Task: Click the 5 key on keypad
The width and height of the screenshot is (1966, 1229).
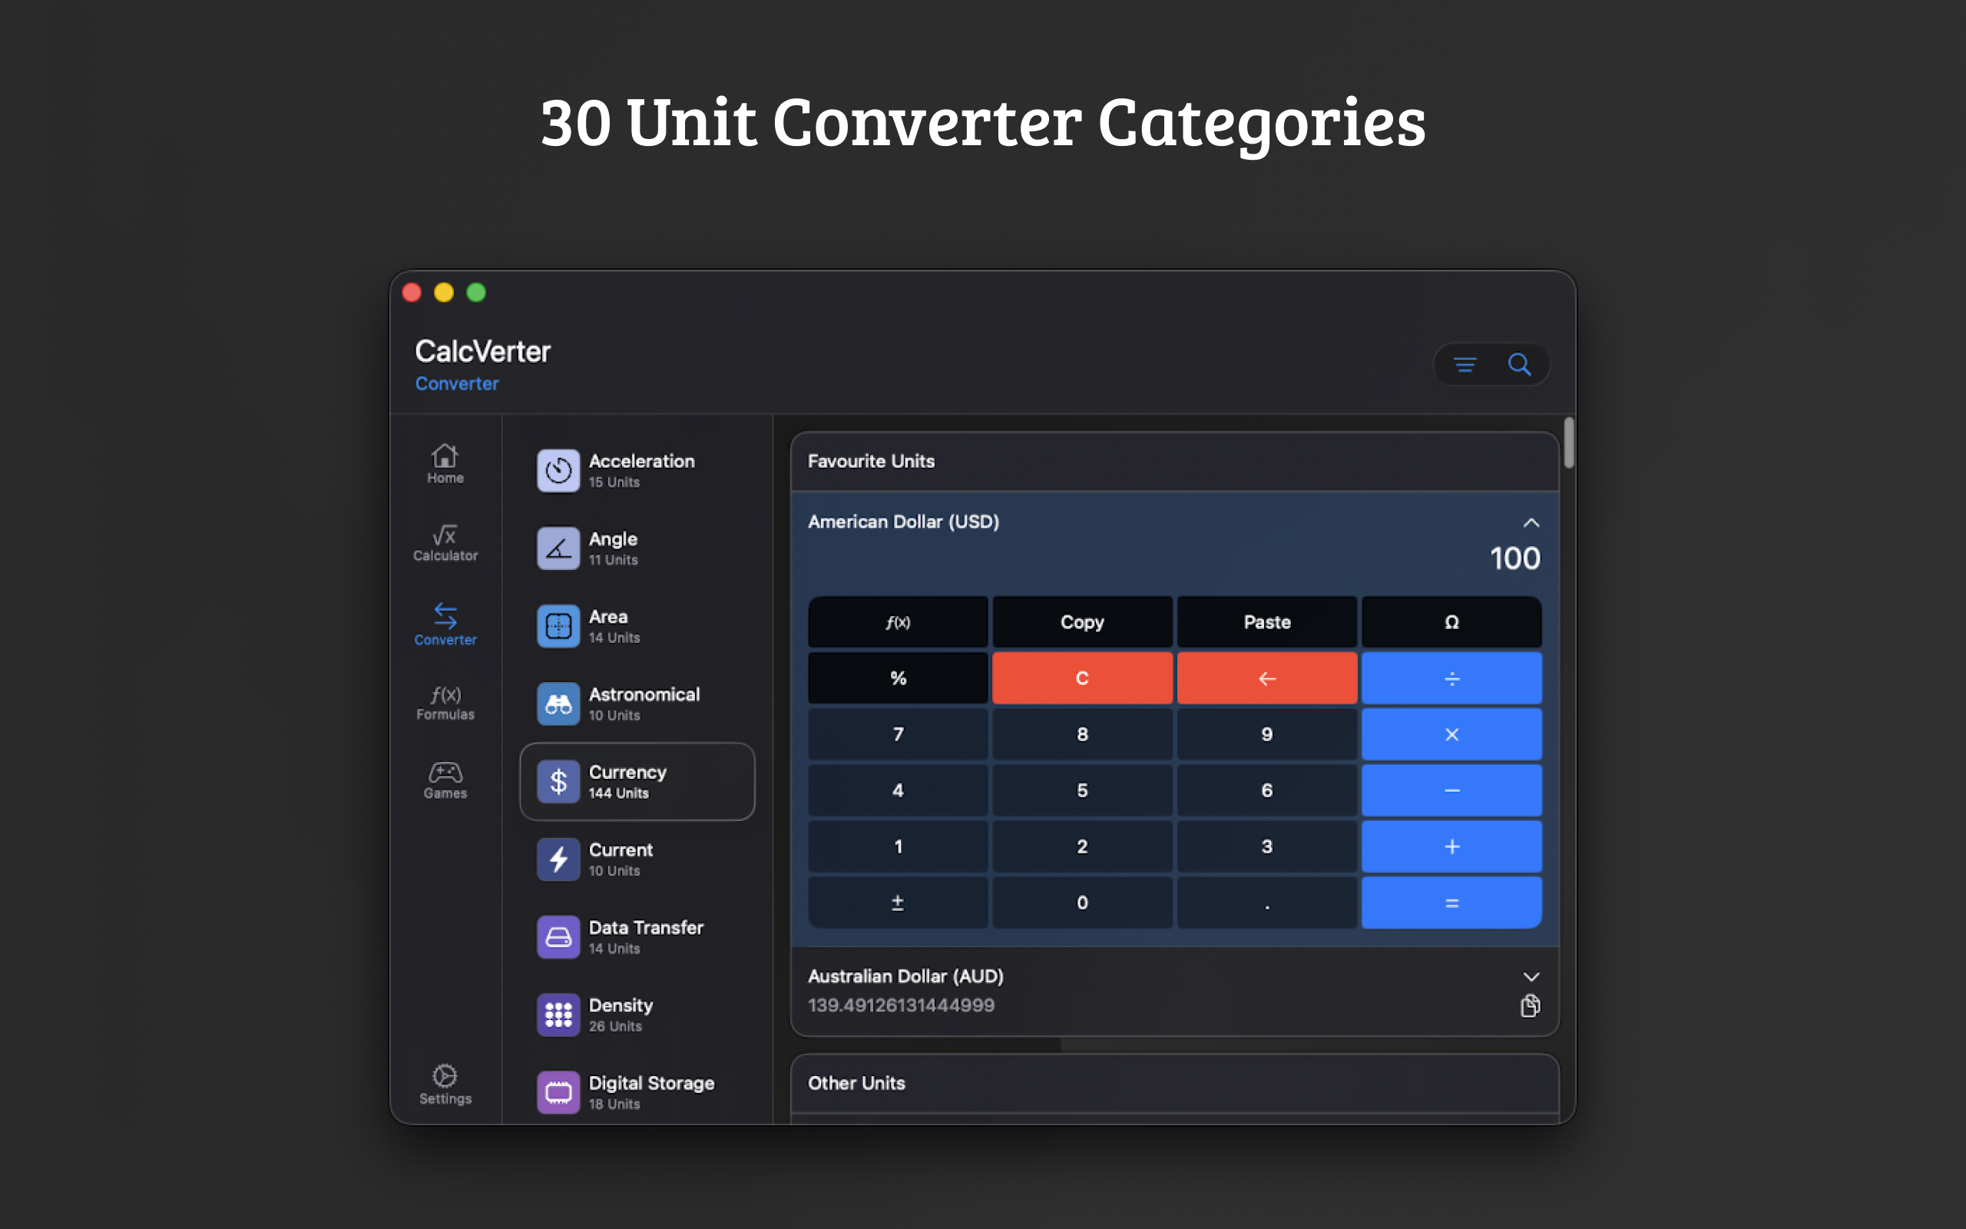Action: (1082, 790)
